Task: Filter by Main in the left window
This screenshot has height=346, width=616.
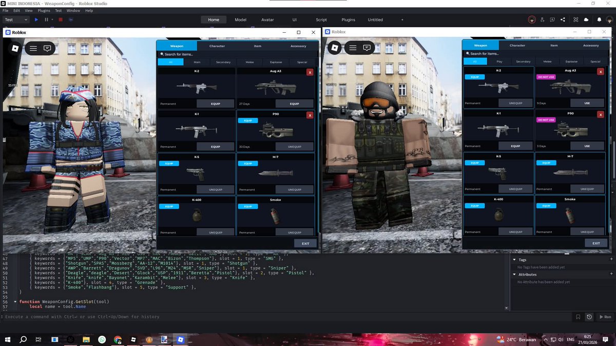Action: click(x=197, y=62)
